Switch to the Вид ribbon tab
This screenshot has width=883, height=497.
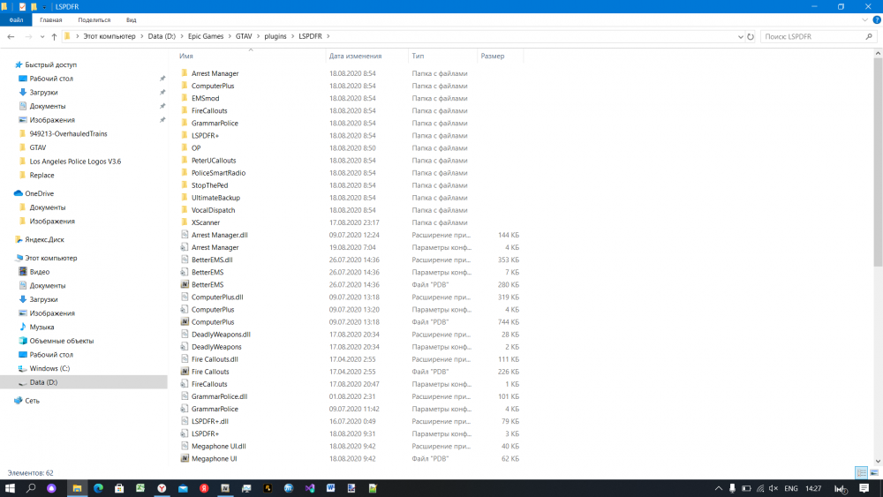click(131, 19)
